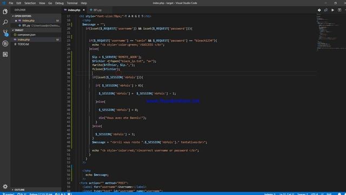Screen dimensions: 346x195
Task: Click the "$_SESSION['nbfois'] = 3;" line
Action: point(115,134)
